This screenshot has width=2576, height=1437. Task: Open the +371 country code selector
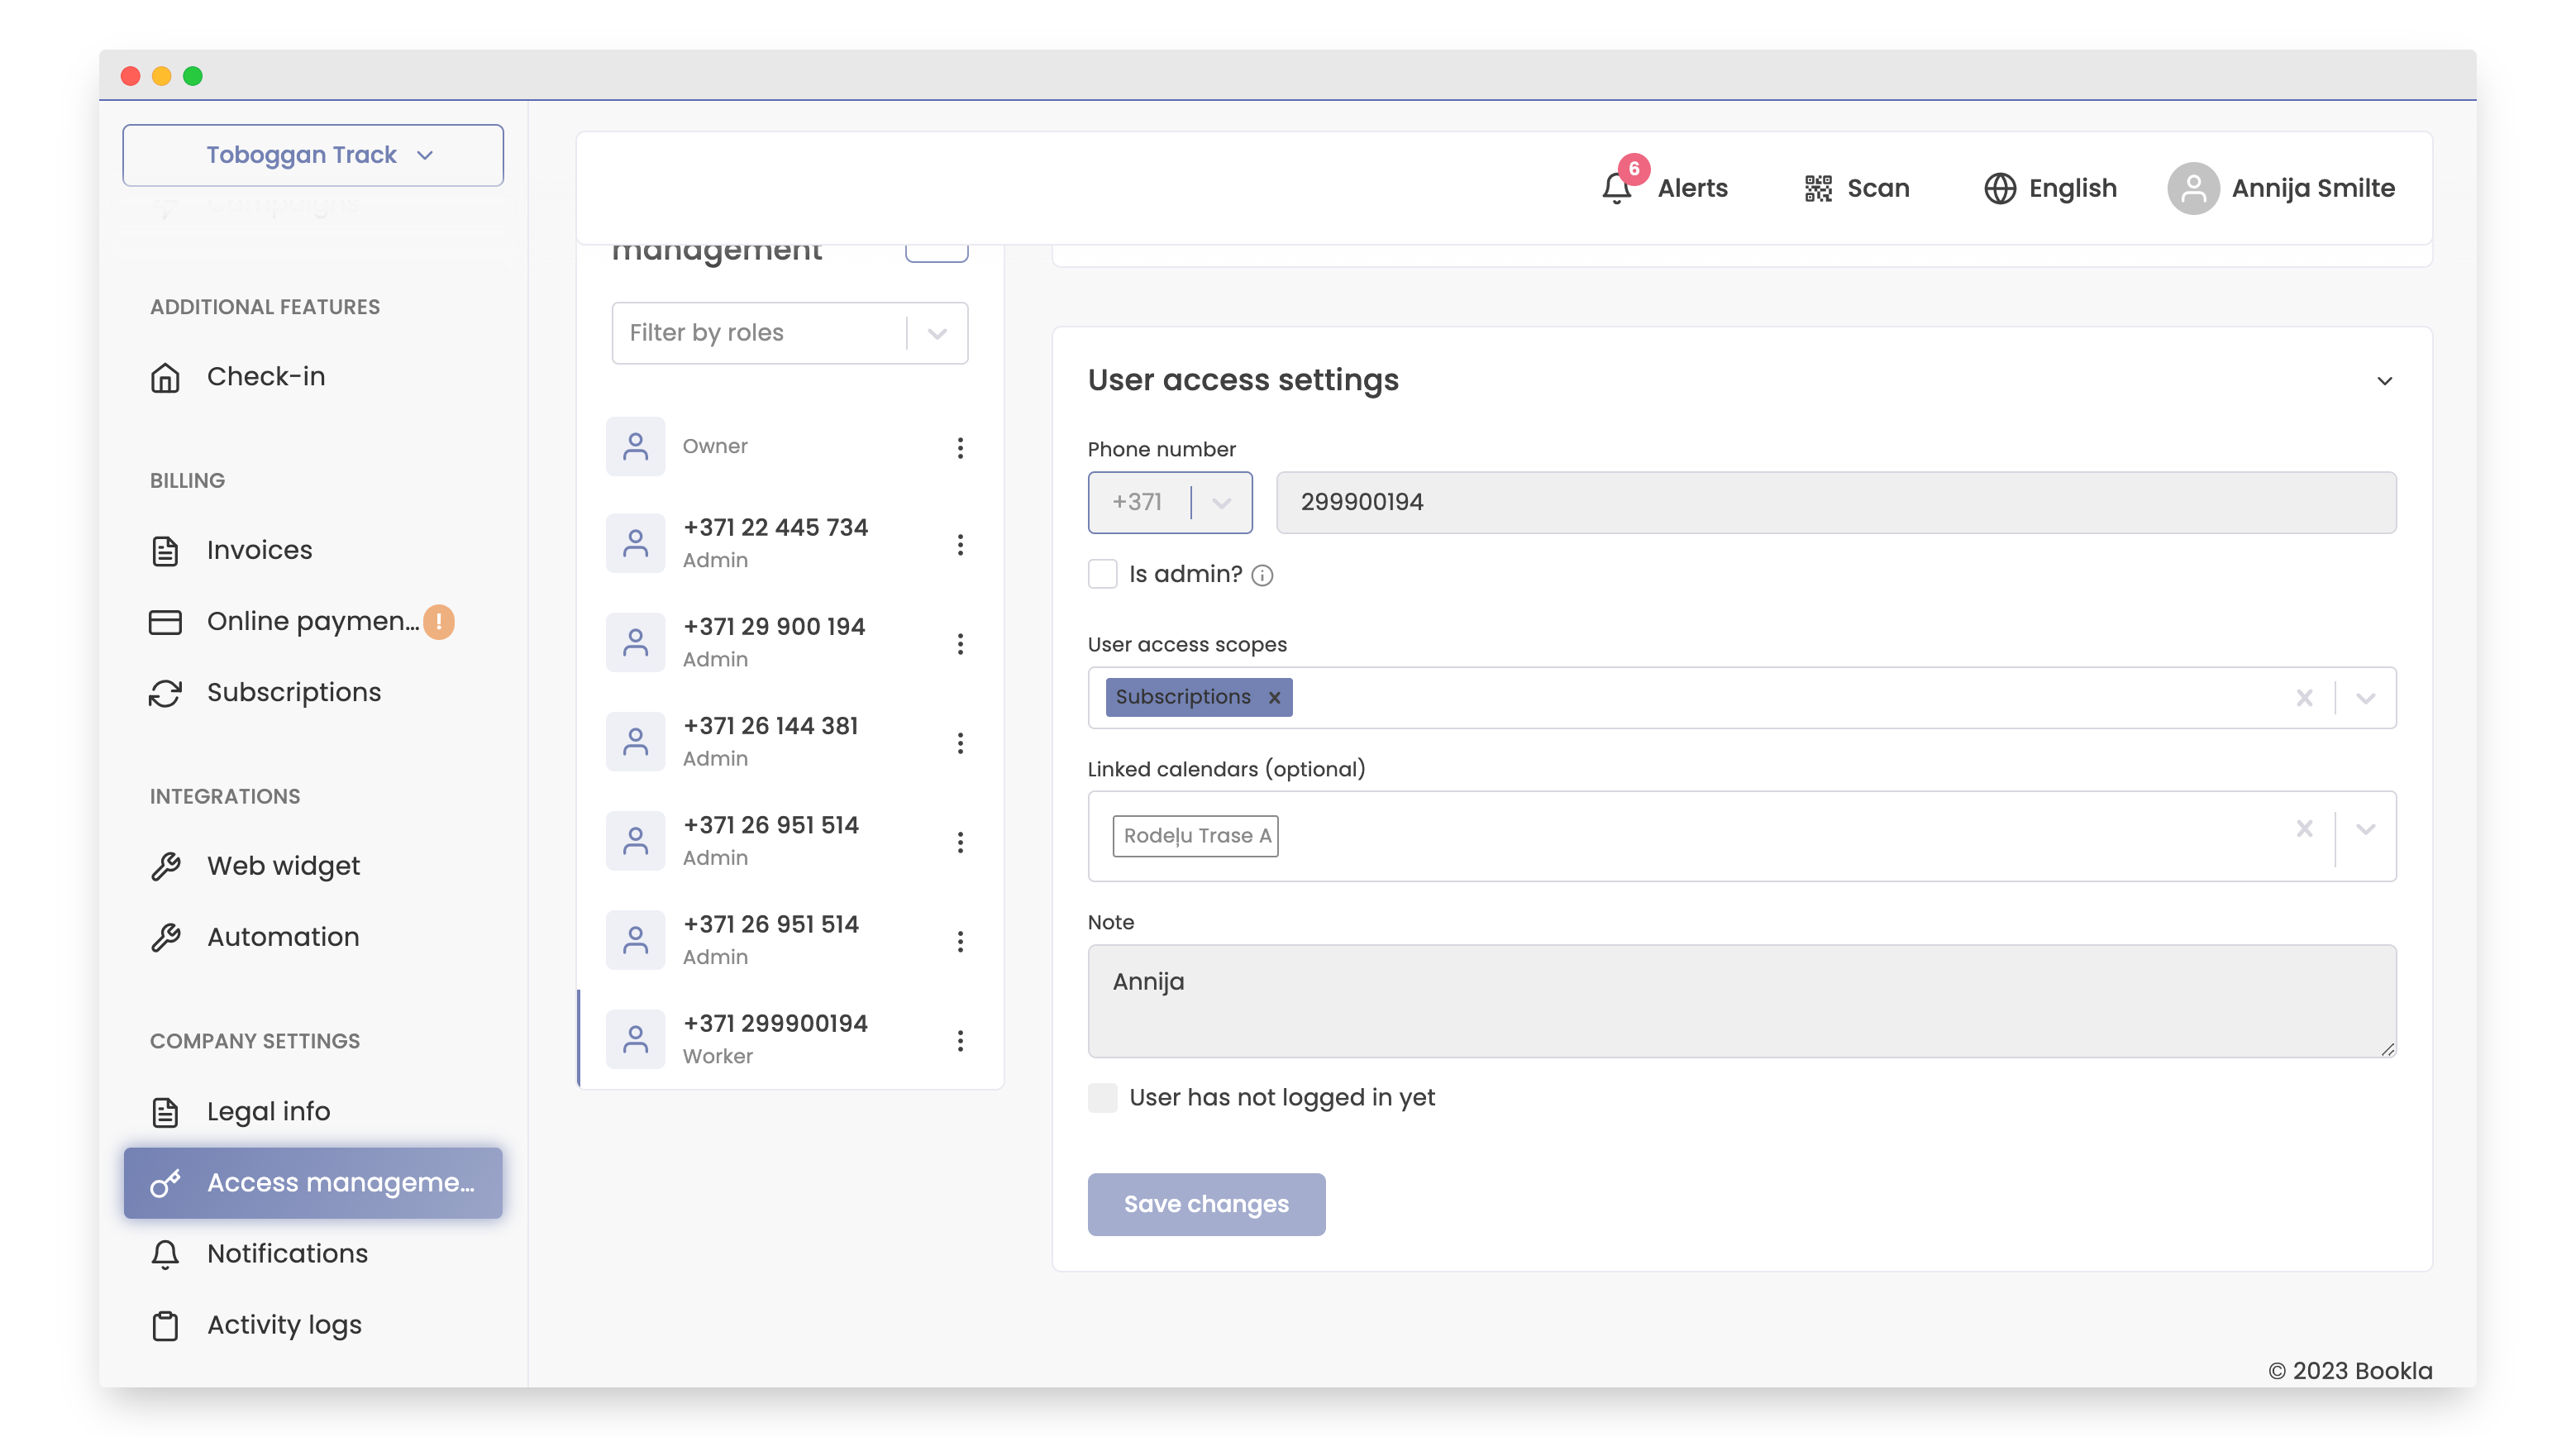click(1170, 502)
